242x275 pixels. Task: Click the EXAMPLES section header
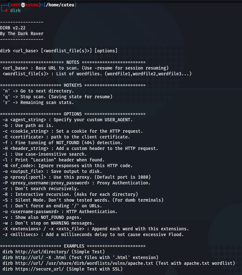click(x=74, y=246)
